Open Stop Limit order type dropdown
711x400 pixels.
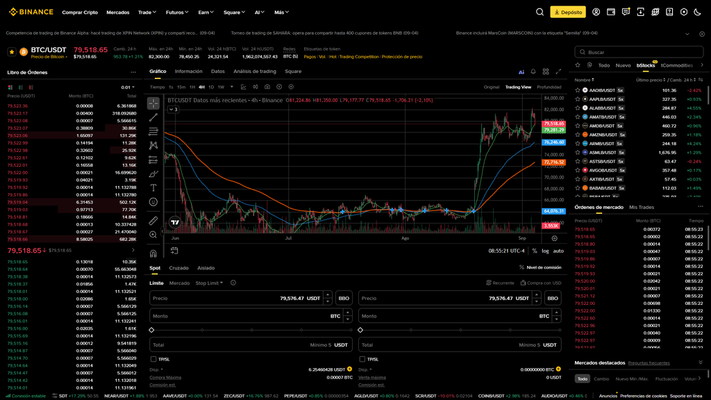click(x=209, y=283)
